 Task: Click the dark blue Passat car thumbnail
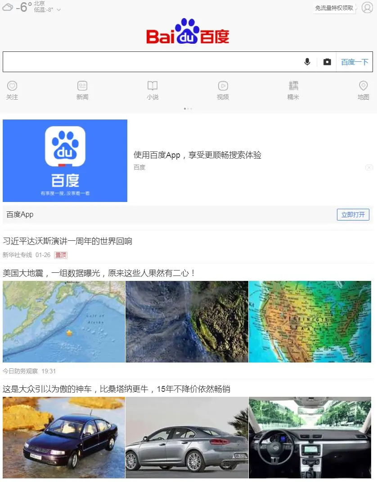[x=64, y=437]
